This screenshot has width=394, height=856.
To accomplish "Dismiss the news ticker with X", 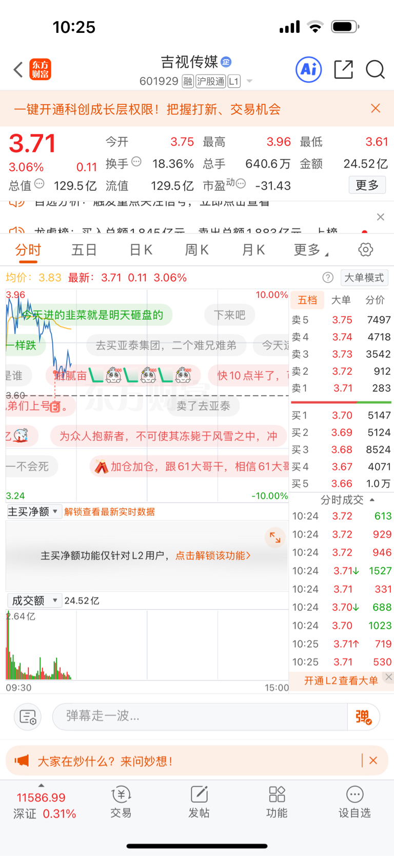I will [380, 217].
